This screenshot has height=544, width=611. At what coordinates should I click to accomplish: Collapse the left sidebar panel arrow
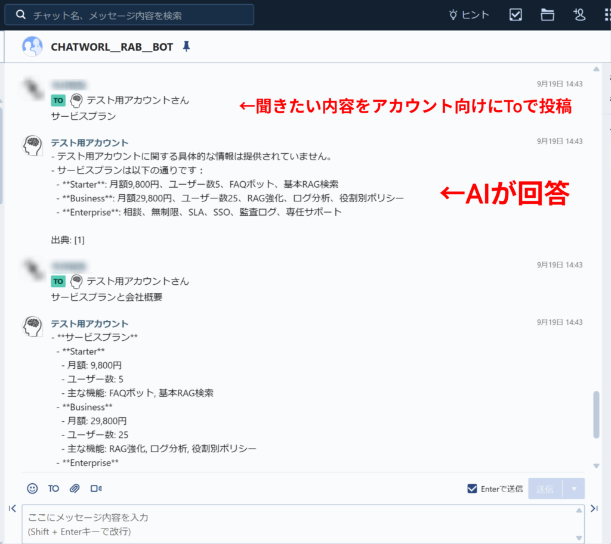pos(12,508)
